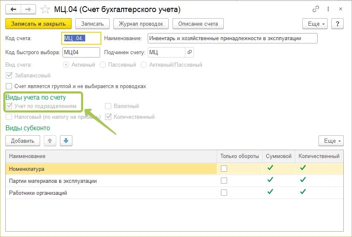Select the Активный/Пассивный radio button
Viewport: 352px width, 237px height.
point(144,65)
